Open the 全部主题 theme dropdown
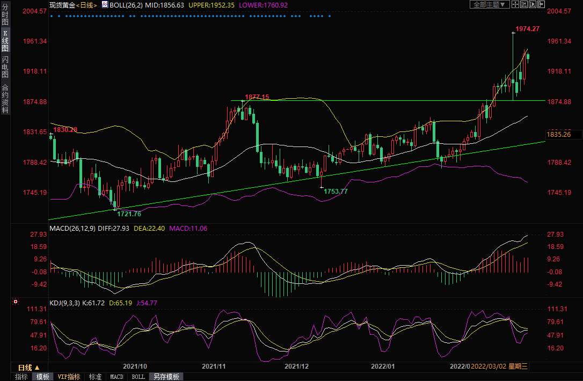 [489, 4]
